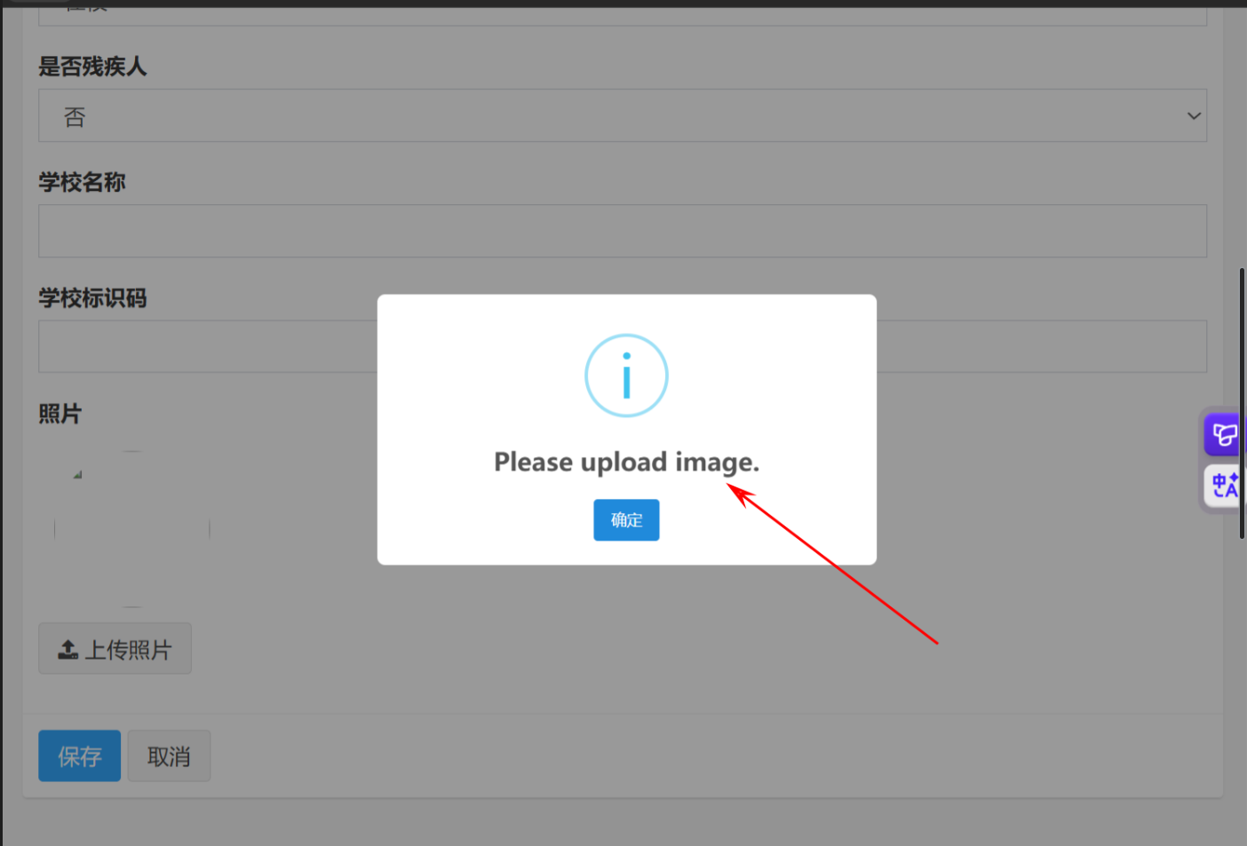This screenshot has width=1247, height=846.
Task: Click the 上传照片 upload photo button
Action: (115, 649)
